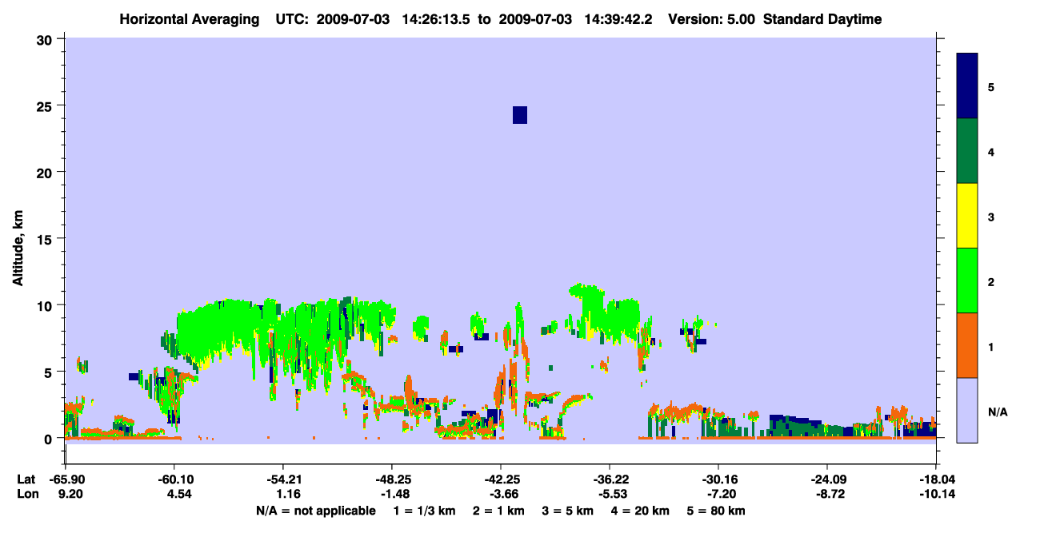This screenshot has height=533, width=1040.
Task: Click the dark green level 4 colorbar segment
Action: click(x=967, y=151)
